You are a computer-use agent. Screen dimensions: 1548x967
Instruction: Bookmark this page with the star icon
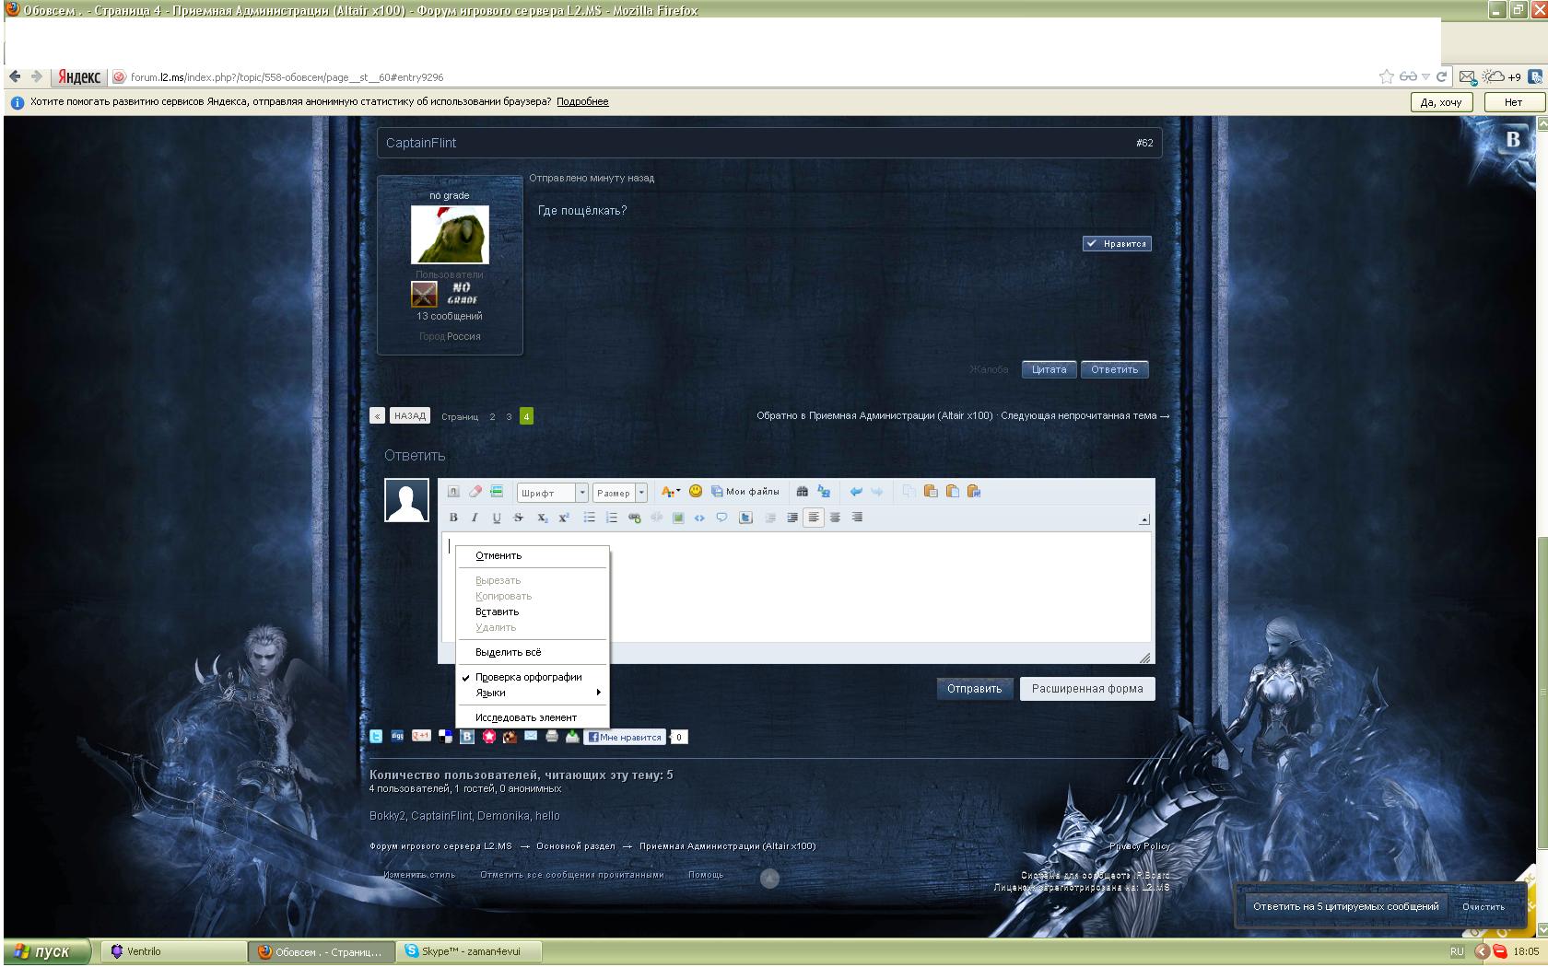click(x=1386, y=77)
